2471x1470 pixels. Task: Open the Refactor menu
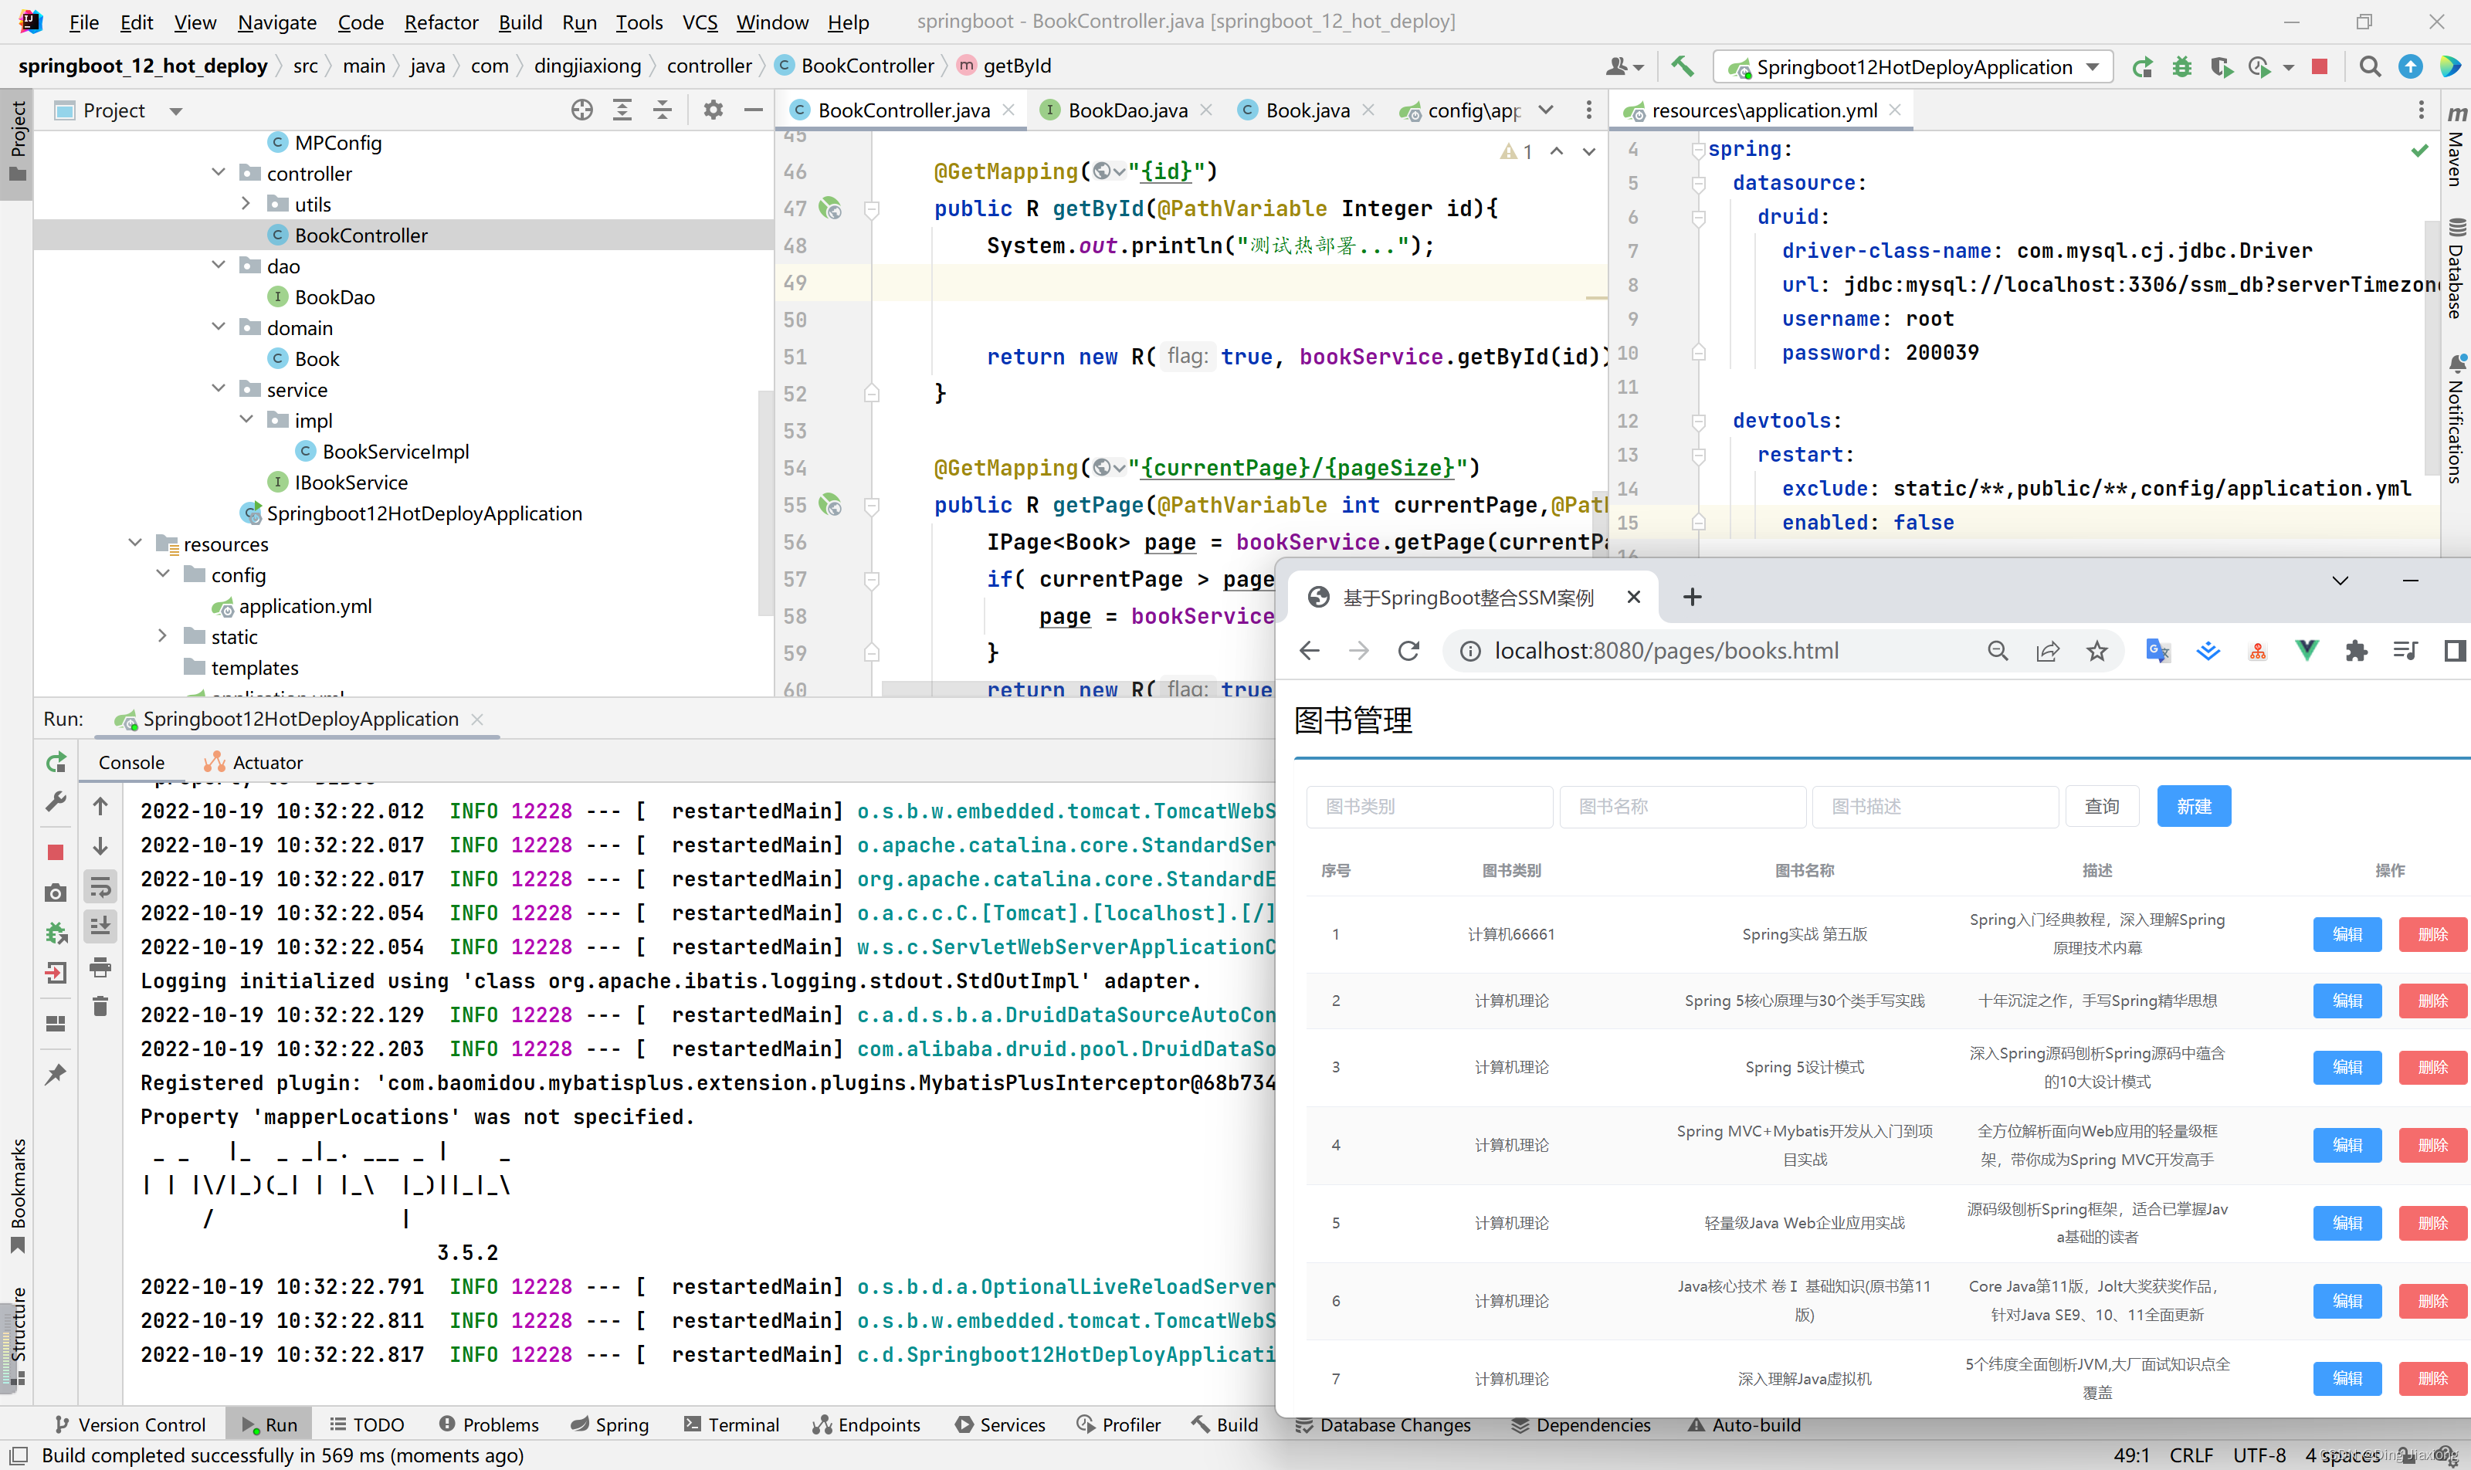tap(441, 22)
